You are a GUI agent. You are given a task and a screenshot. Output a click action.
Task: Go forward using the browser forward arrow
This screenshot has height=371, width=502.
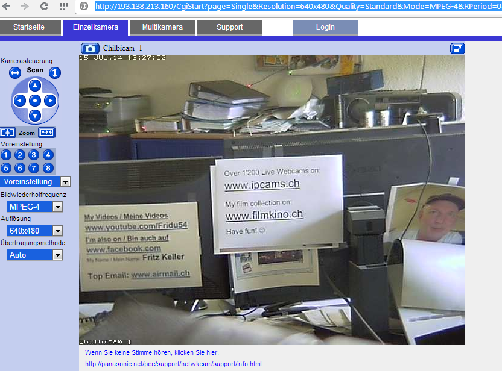[24, 7]
